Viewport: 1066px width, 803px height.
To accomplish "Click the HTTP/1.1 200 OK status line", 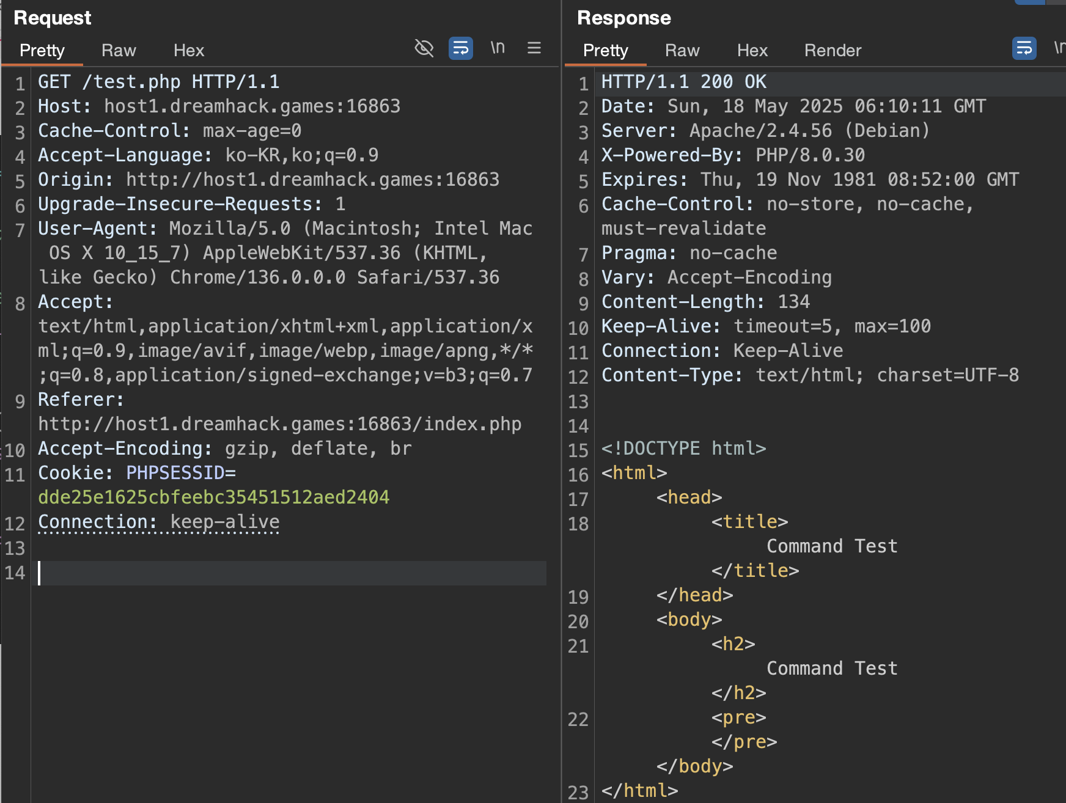I will (683, 82).
